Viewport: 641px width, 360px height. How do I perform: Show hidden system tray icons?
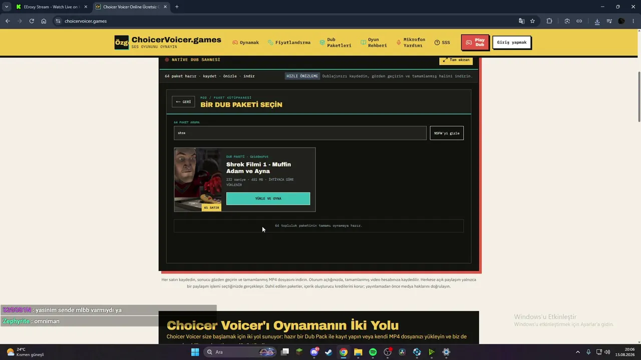(x=577, y=352)
